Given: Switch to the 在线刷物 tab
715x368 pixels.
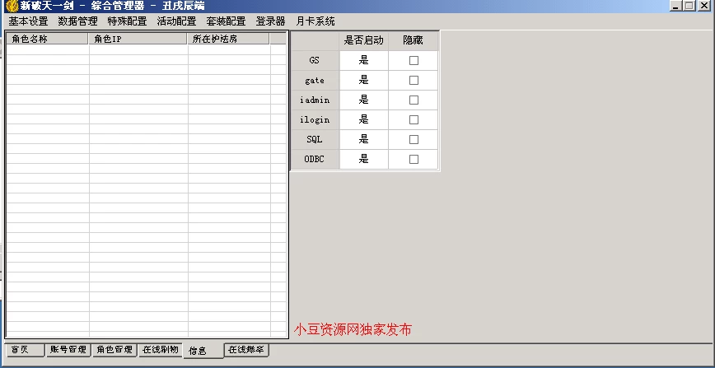Looking at the screenshot, I should 160,350.
